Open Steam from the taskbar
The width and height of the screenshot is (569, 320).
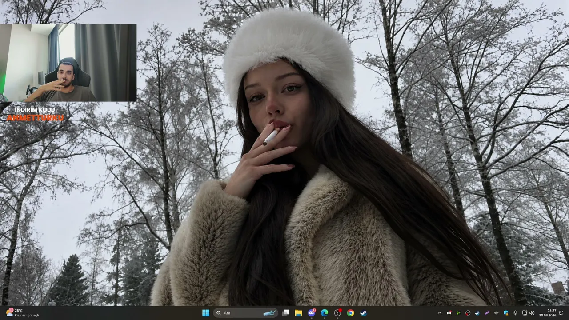point(363,313)
